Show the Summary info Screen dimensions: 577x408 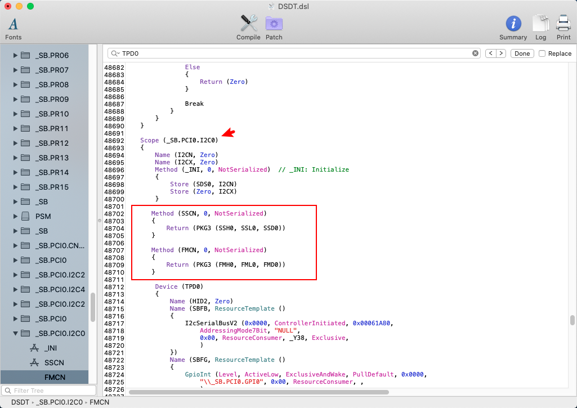point(513,27)
